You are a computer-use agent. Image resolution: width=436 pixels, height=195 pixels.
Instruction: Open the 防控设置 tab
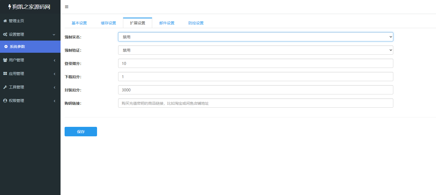click(196, 23)
